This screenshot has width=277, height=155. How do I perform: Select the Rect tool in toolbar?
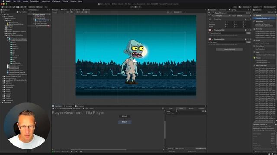[x=18, y=7]
